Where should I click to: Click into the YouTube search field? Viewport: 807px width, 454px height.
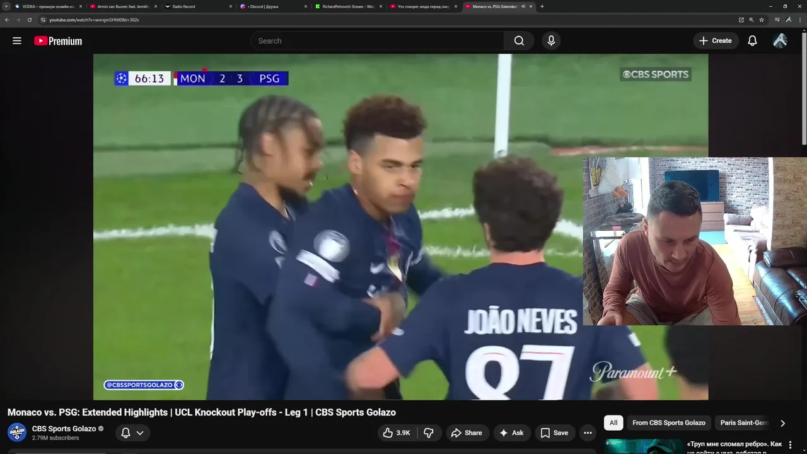[377, 41]
